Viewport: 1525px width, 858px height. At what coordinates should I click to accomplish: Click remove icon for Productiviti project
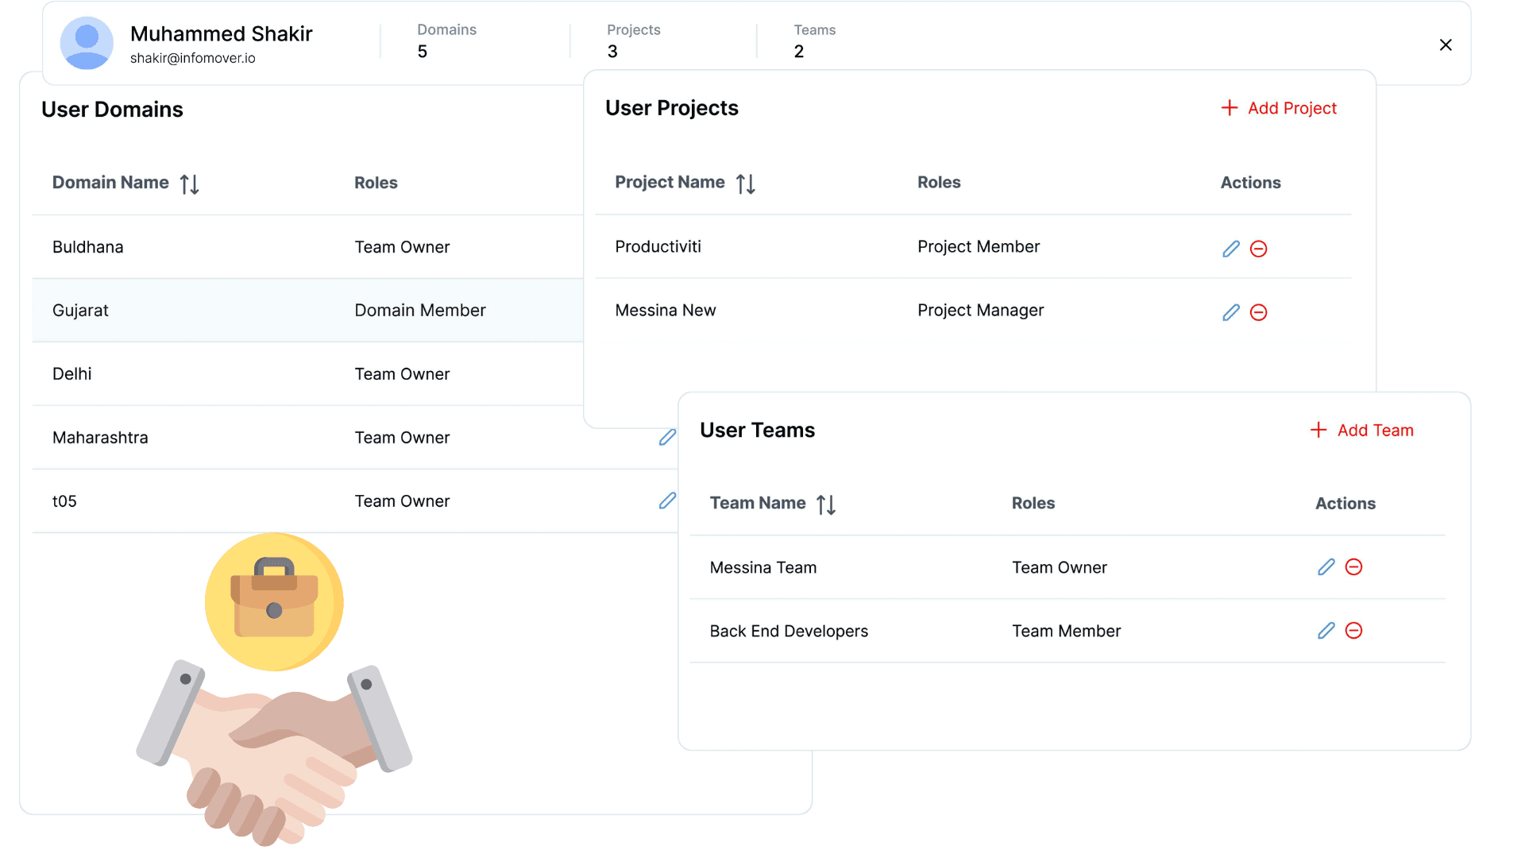pos(1259,249)
